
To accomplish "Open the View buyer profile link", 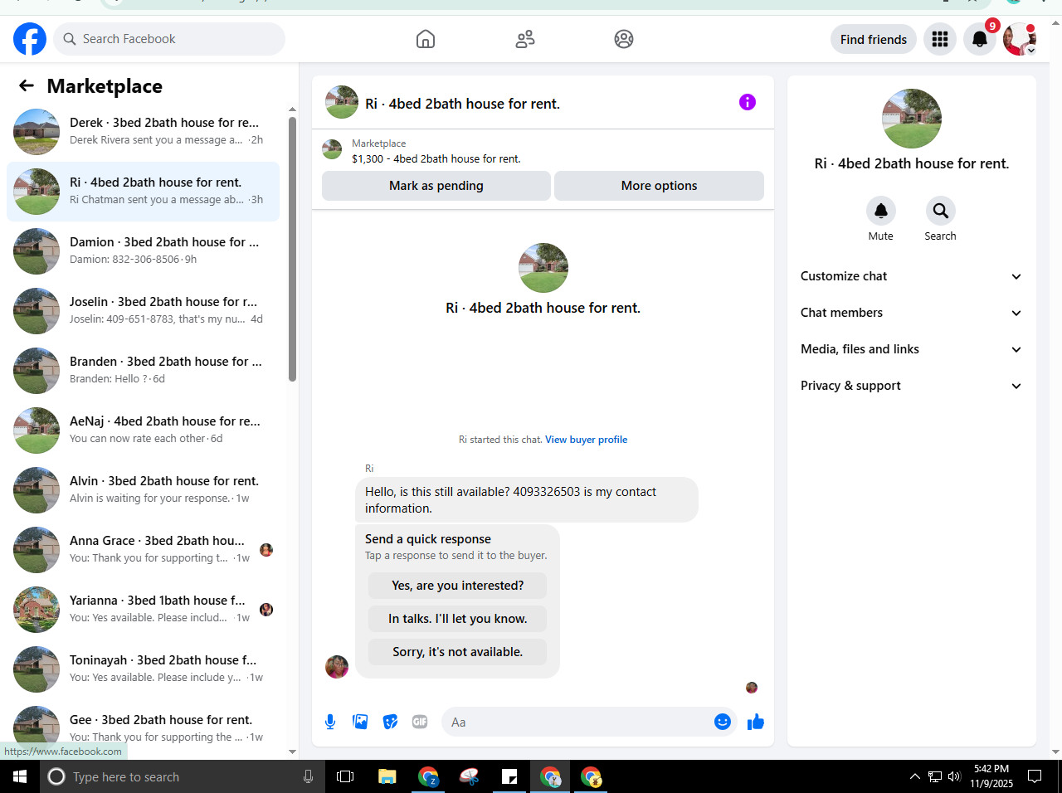I will click(x=587, y=440).
